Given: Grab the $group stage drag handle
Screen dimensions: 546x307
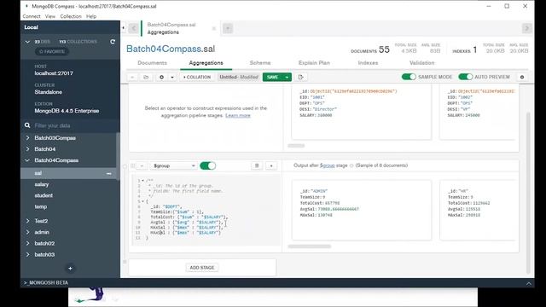Looking at the screenshot, I should pyautogui.click(x=133, y=166).
